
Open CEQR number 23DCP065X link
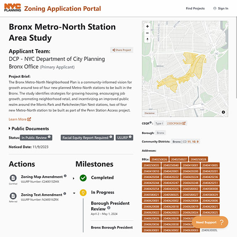click(176, 124)
